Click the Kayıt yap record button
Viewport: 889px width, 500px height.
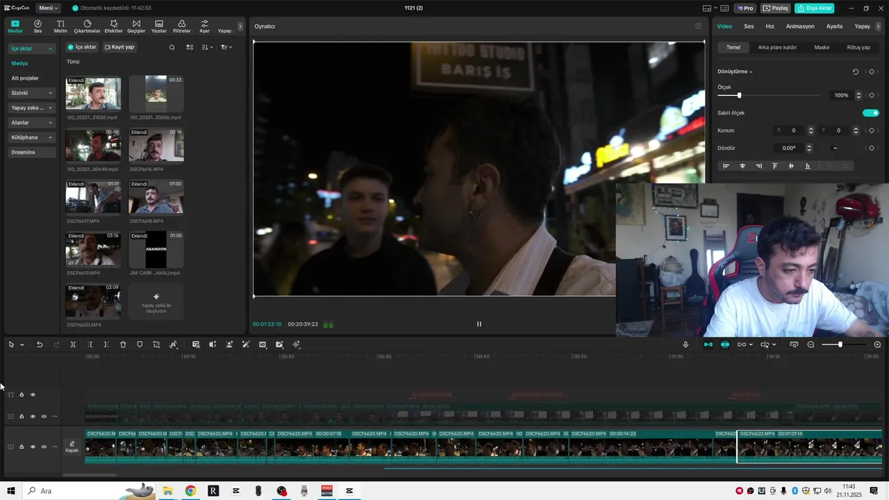tap(119, 47)
